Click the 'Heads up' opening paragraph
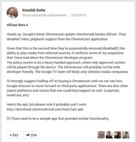136x142 pixels. click(66, 37)
